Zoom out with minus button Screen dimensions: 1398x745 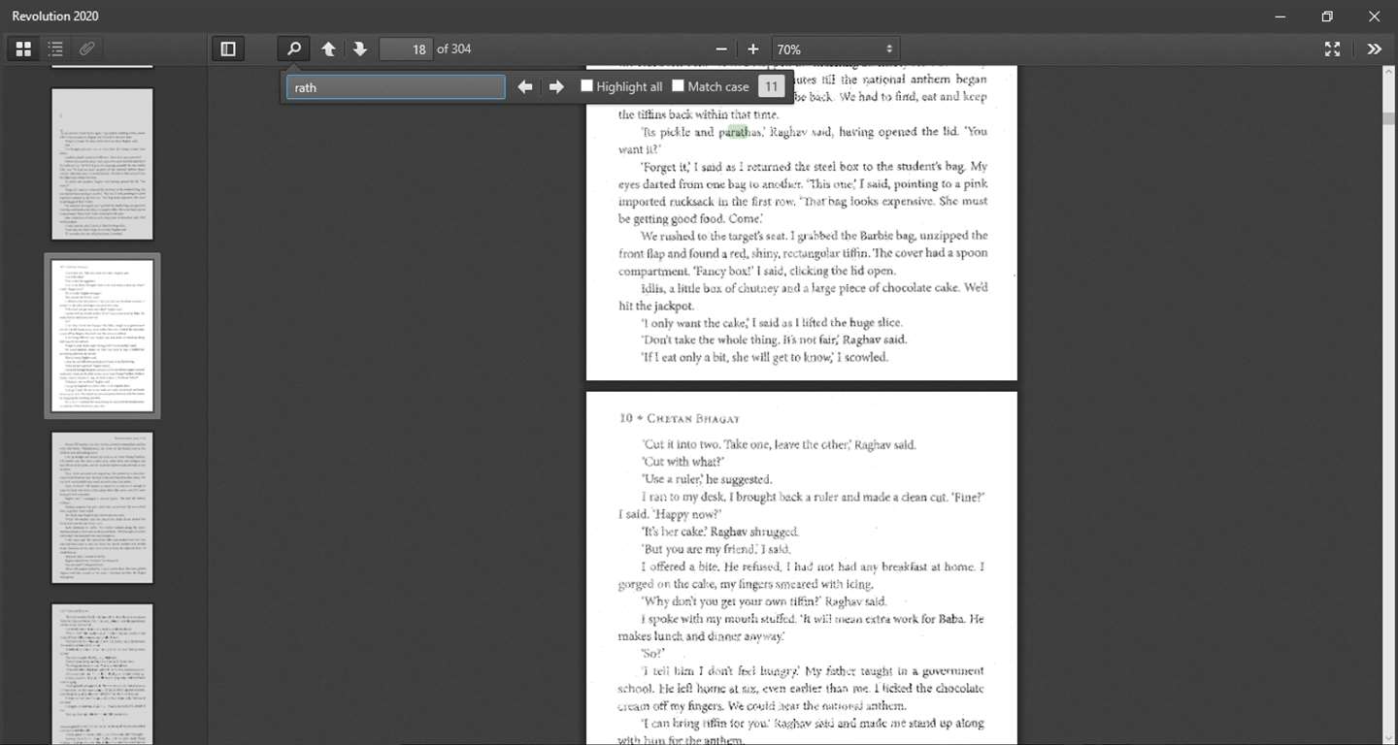[721, 49]
